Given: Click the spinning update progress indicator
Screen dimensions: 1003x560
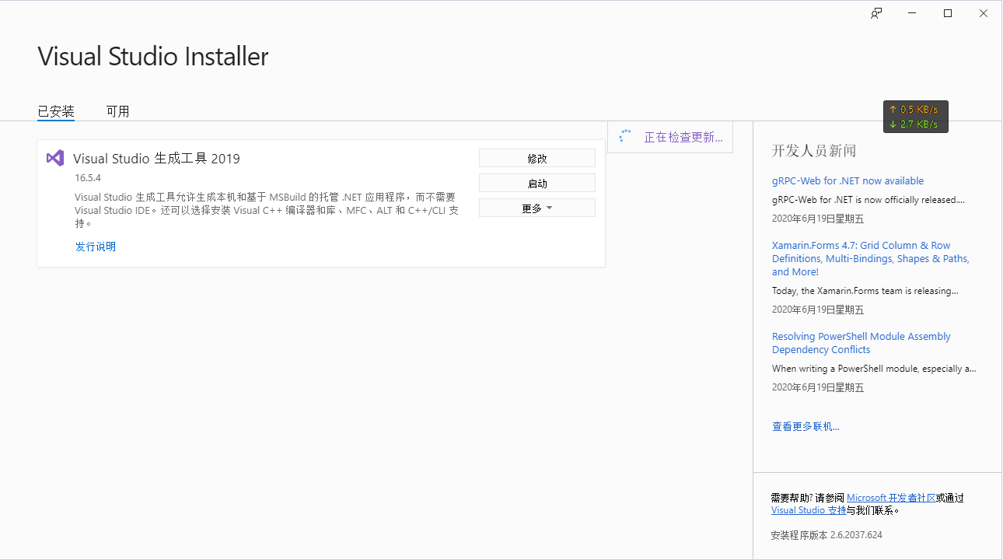Looking at the screenshot, I should point(625,137).
